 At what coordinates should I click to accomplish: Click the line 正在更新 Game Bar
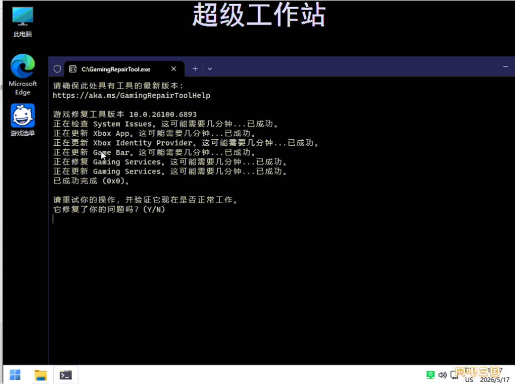point(154,152)
